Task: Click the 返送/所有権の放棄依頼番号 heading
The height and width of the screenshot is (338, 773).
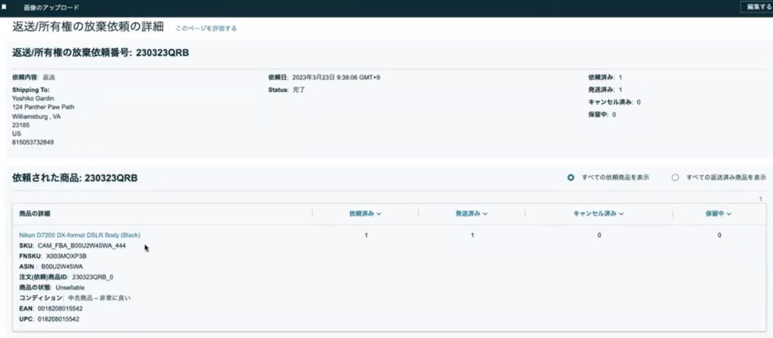Action: click(x=100, y=53)
